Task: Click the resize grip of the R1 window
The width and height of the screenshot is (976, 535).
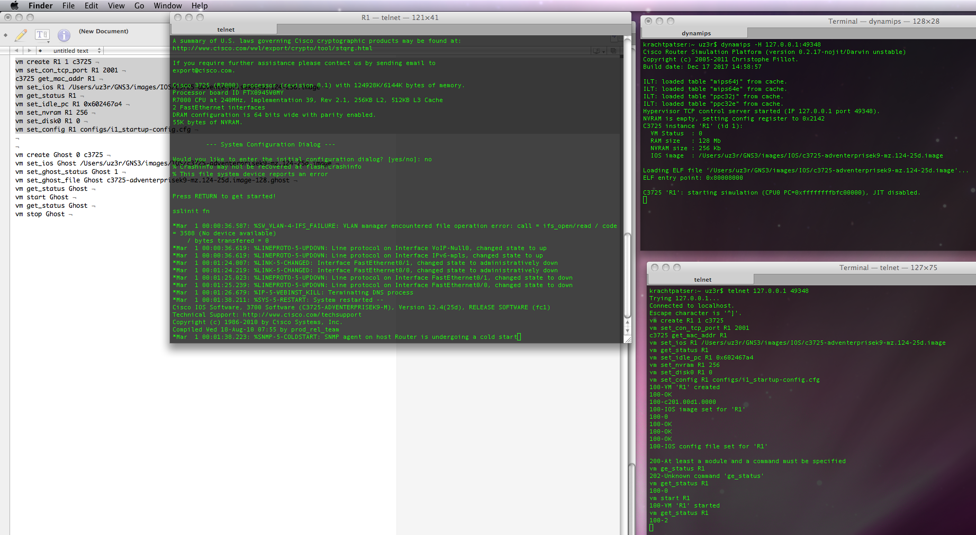Action: point(628,340)
